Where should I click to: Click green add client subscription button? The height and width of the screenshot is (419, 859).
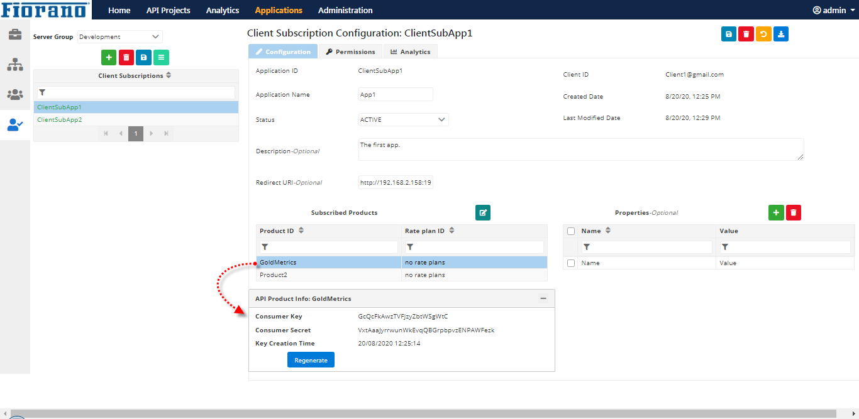coord(109,58)
